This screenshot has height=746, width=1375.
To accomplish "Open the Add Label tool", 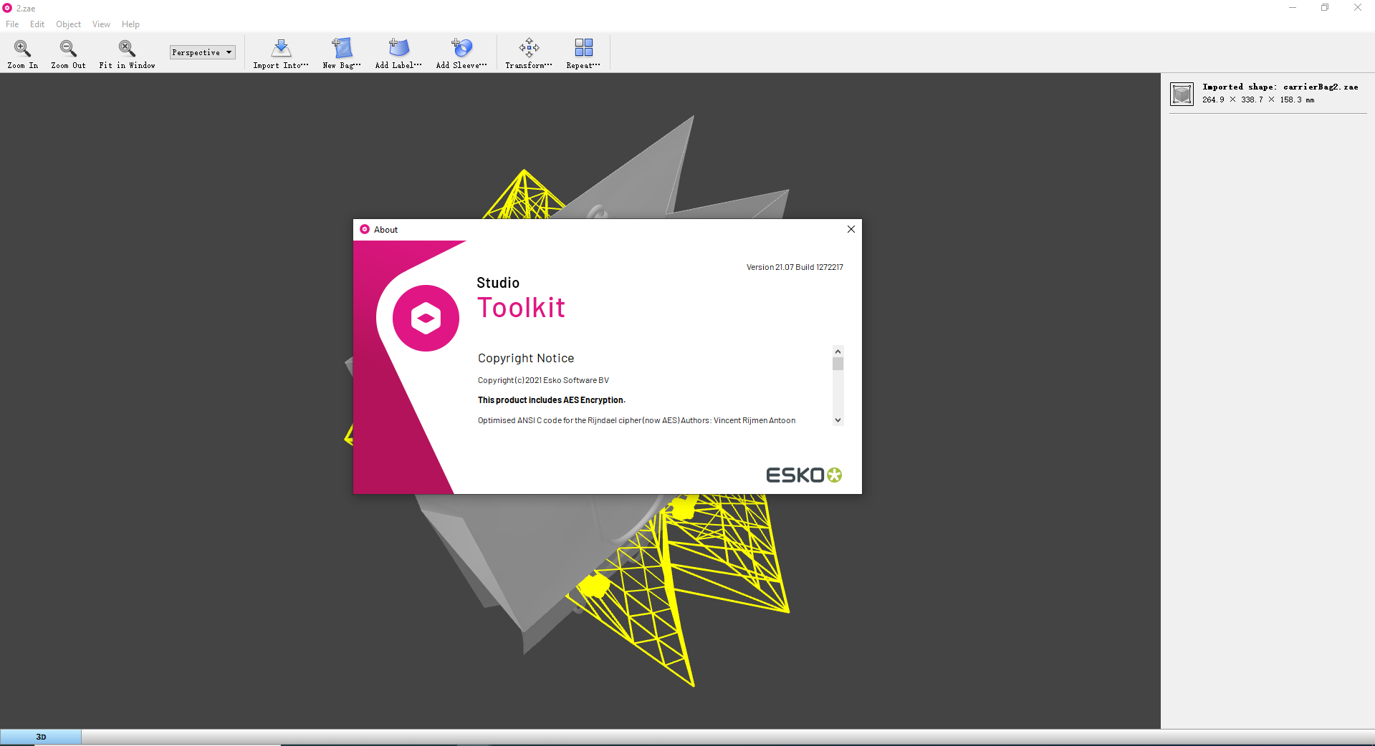I will [398, 53].
